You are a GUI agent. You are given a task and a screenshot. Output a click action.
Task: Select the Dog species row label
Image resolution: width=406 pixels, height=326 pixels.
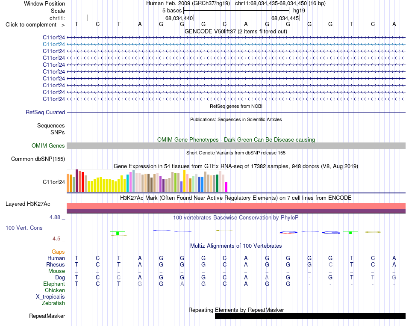point(60,278)
